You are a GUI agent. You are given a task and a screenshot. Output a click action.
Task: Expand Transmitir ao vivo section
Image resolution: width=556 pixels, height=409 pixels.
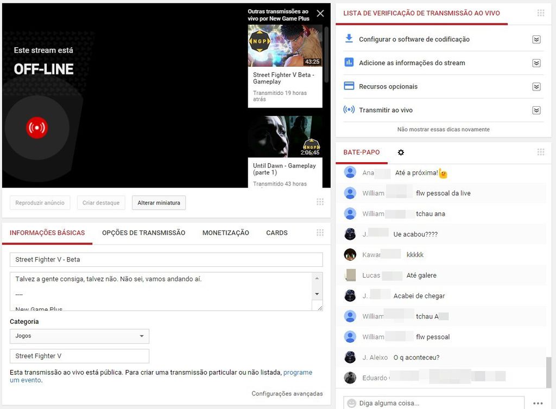(x=536, y=111)
